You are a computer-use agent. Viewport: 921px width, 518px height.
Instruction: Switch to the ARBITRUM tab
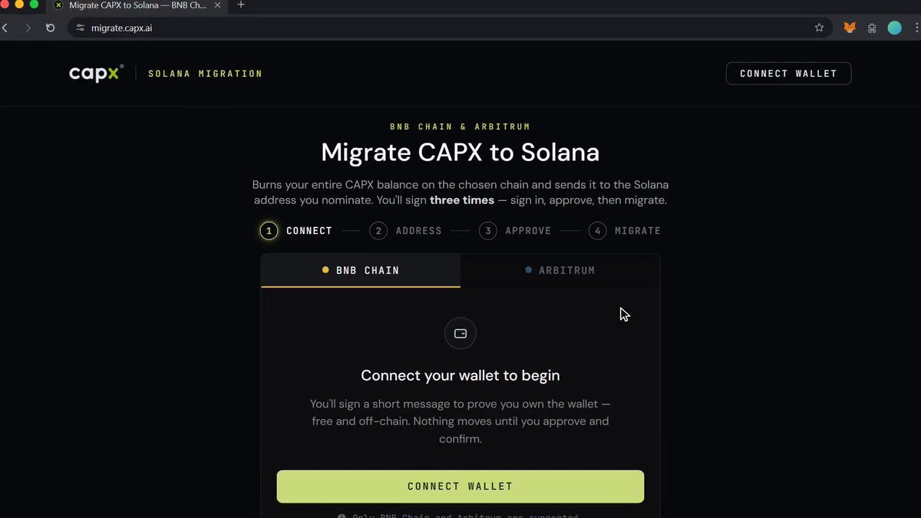pos(560,270)
